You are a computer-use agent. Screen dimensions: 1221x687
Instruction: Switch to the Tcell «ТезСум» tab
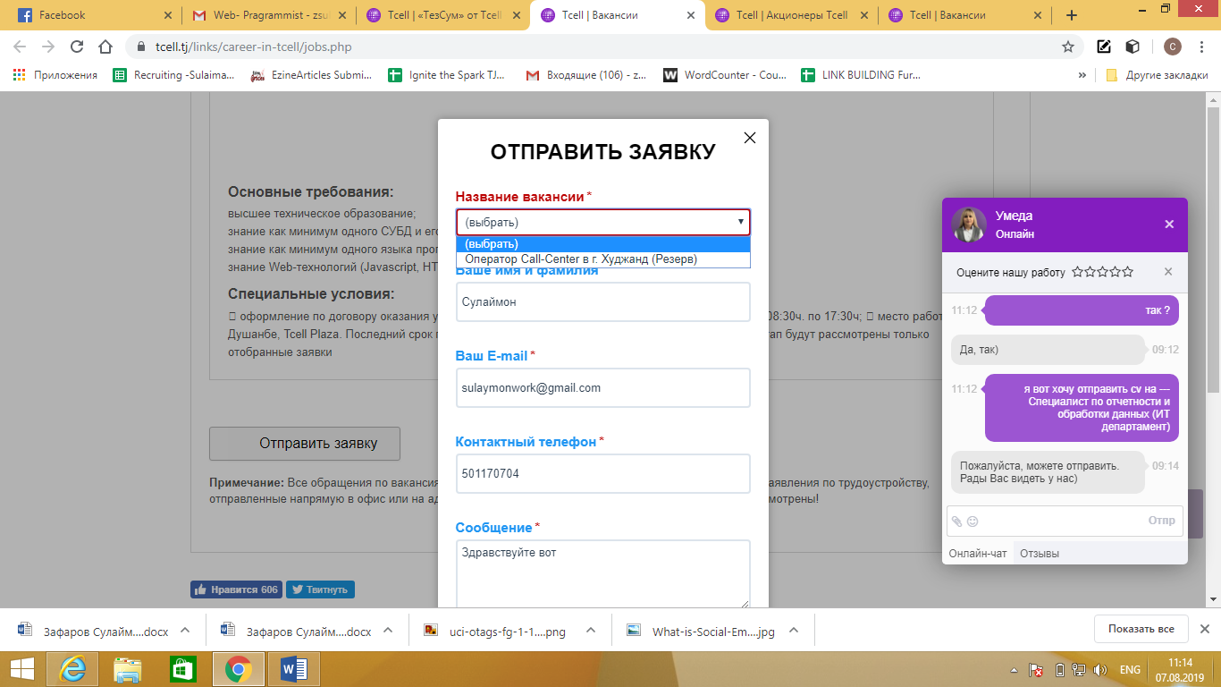coord(442,15)
